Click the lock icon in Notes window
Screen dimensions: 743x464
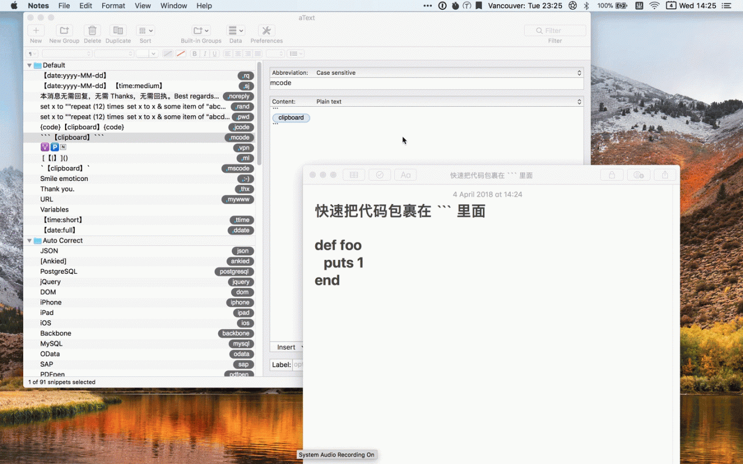click(612, 175)
